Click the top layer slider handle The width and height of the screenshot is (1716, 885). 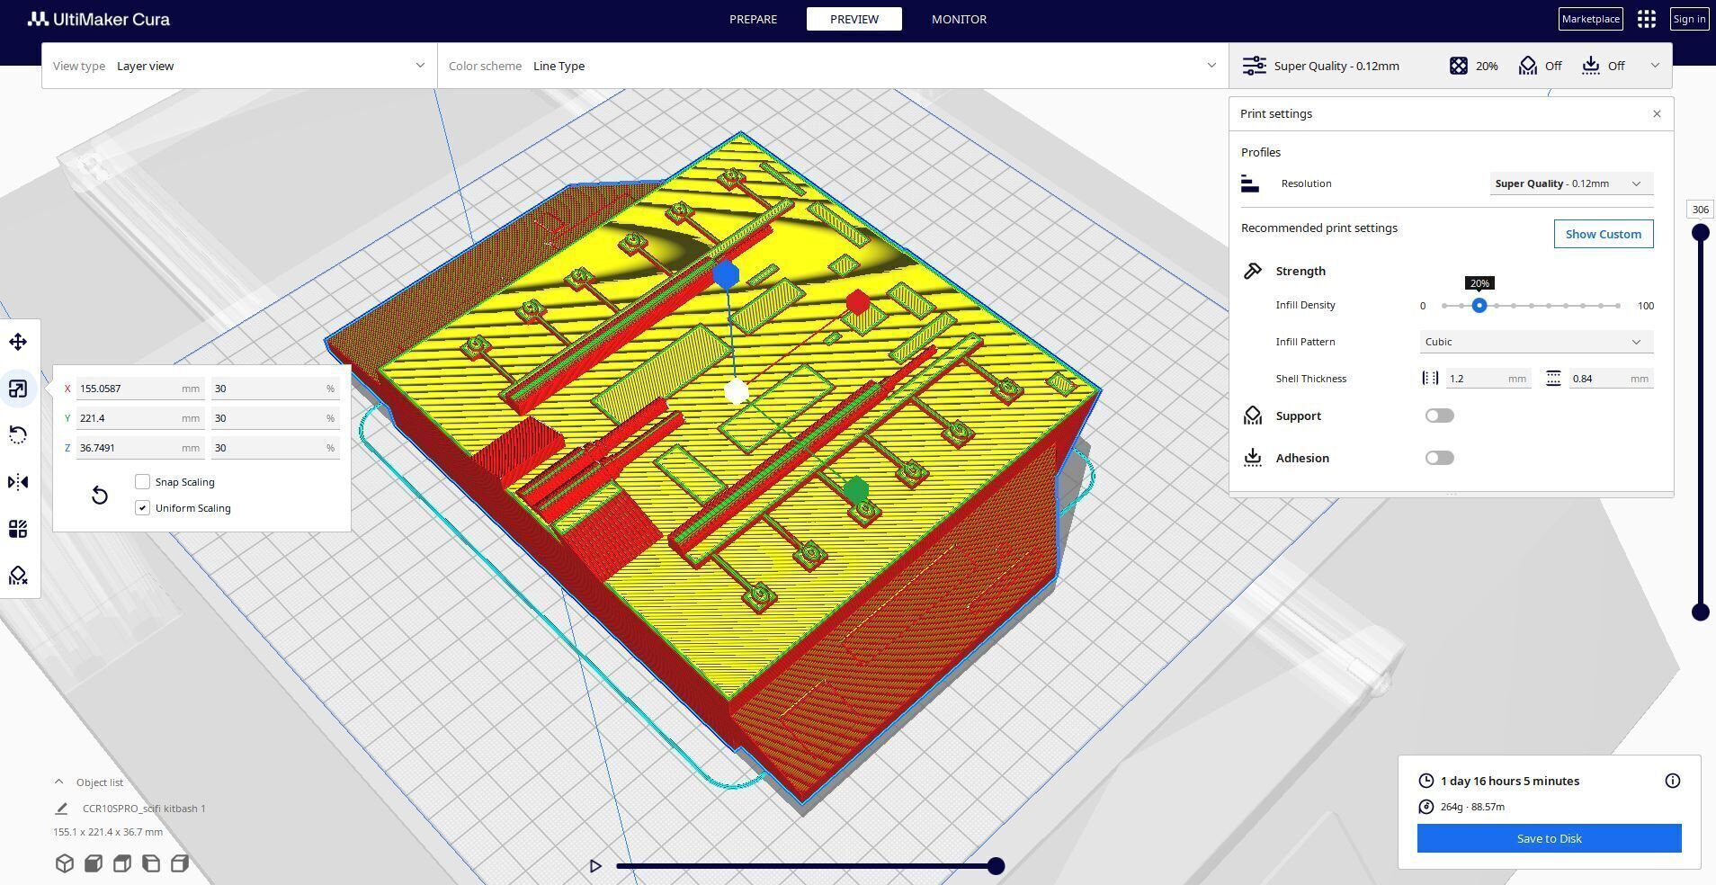[x=1700, y=233]
